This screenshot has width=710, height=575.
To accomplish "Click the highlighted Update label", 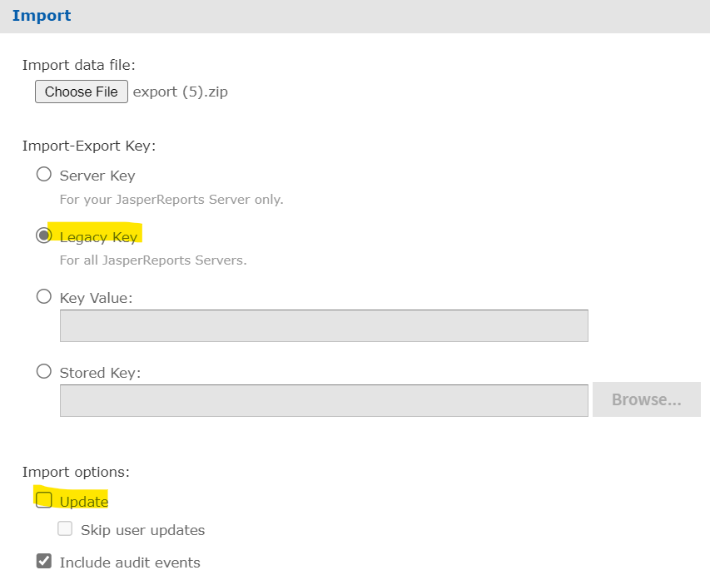I will [85, 501].
